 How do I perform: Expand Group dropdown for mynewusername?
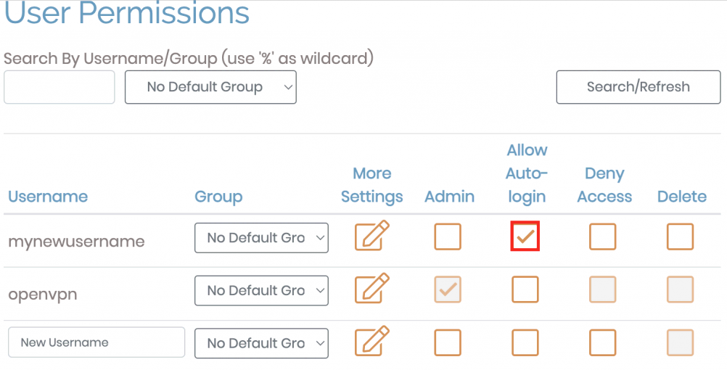[x=261, y=238]
